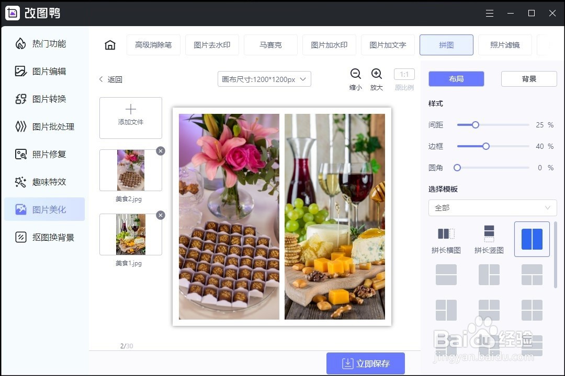Go back using the 返回 link
The width and height of the screenshot is (565, 376).
pyautogui.click(x=110, y=79)
